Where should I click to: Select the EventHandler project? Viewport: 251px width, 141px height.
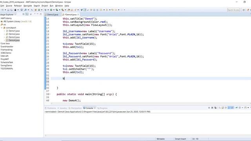[7, 47]
